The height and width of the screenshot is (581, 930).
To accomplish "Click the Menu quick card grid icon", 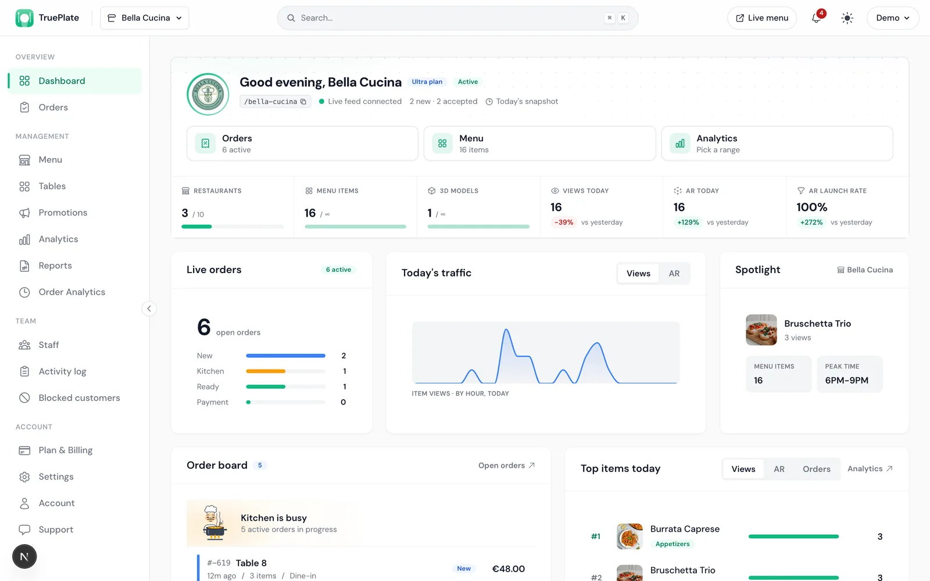I will (442, 144).
